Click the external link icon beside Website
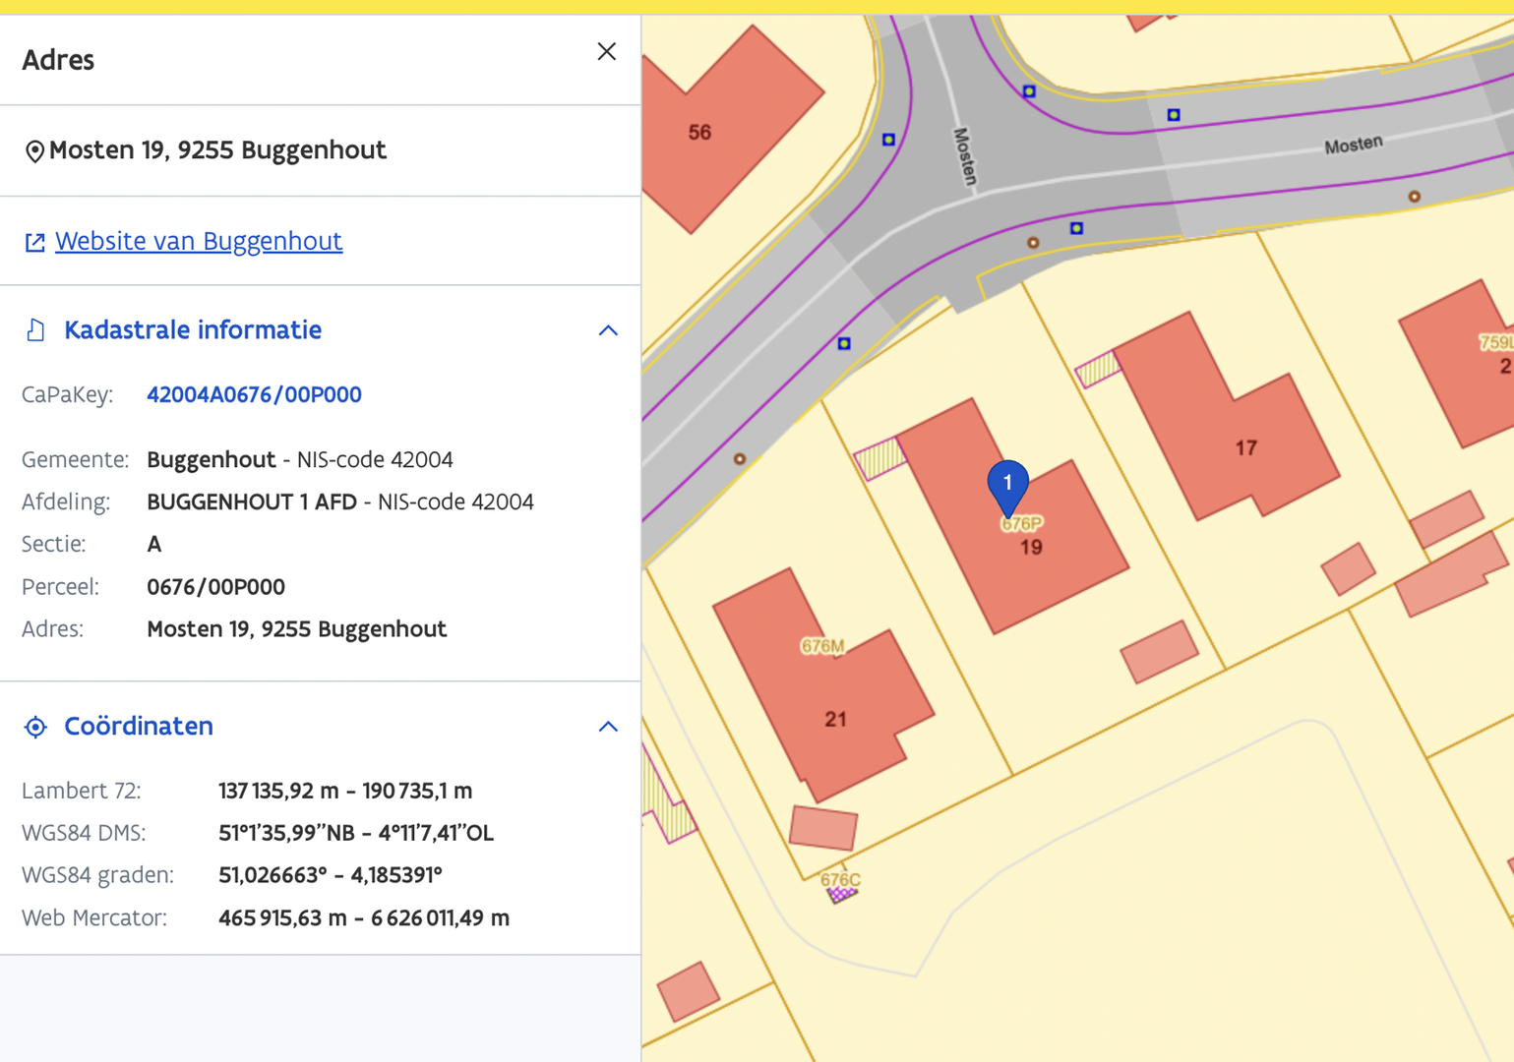This screenshot has height=1062, width=1514. [x=34, y=243]
